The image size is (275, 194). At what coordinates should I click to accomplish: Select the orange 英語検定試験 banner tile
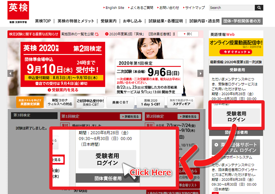[x=30, y=102]
